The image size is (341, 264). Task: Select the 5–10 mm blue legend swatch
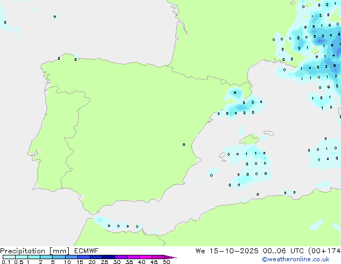click(60, 258)
